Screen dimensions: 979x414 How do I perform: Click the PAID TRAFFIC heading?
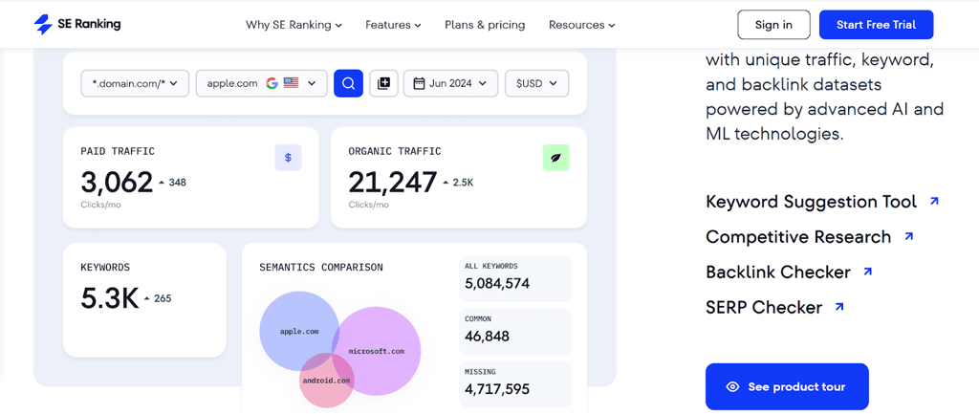pyautogui.click(x=118, y=151)
